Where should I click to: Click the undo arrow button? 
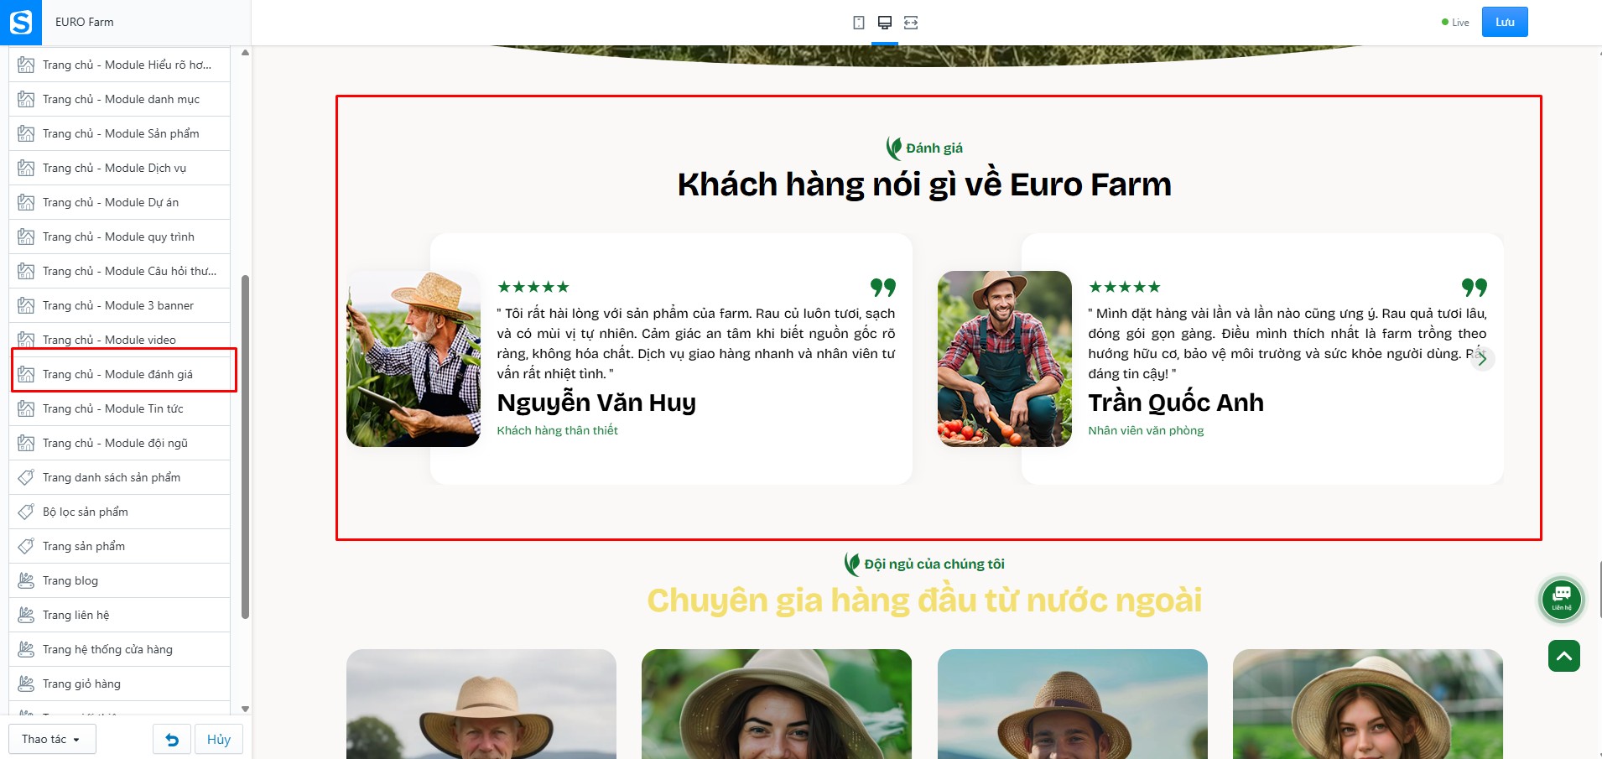172,740
